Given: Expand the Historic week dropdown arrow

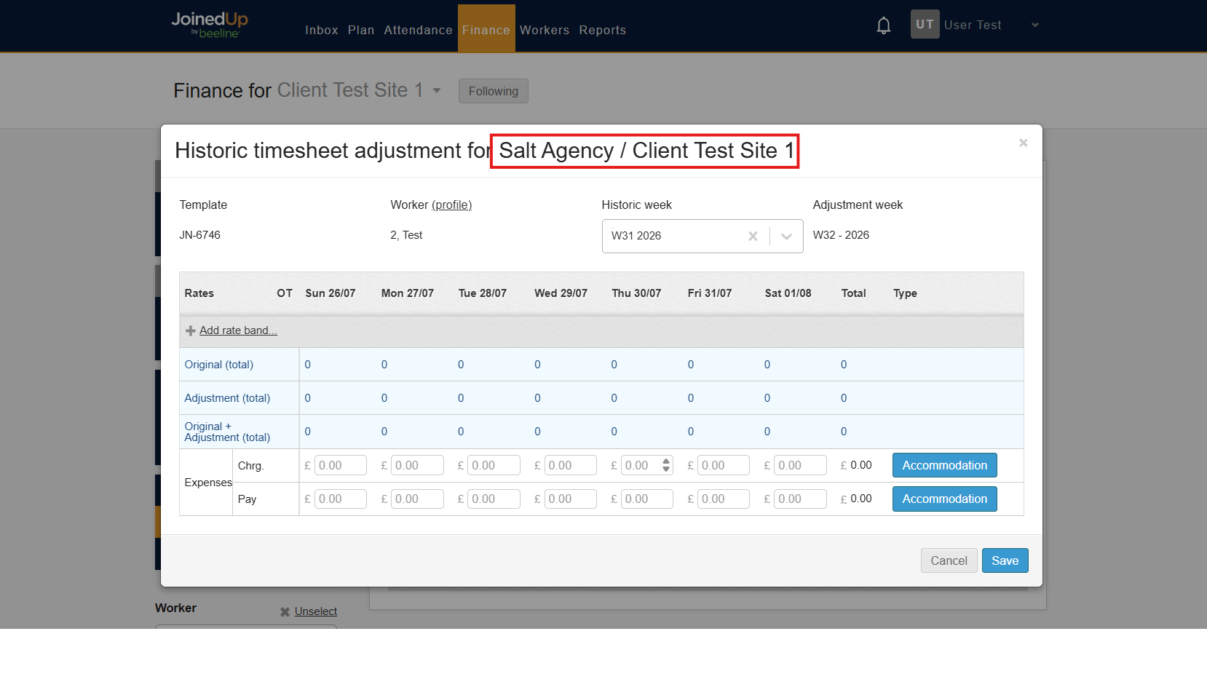Looking at the screenshot, I should coord(786,236).
